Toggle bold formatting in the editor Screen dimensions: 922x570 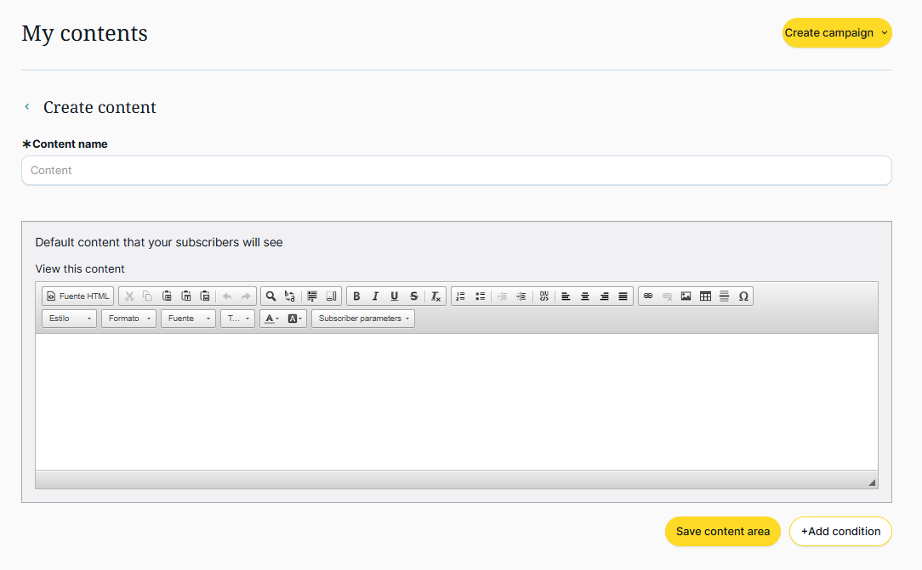pyautogui.click(x=356, y=296)
